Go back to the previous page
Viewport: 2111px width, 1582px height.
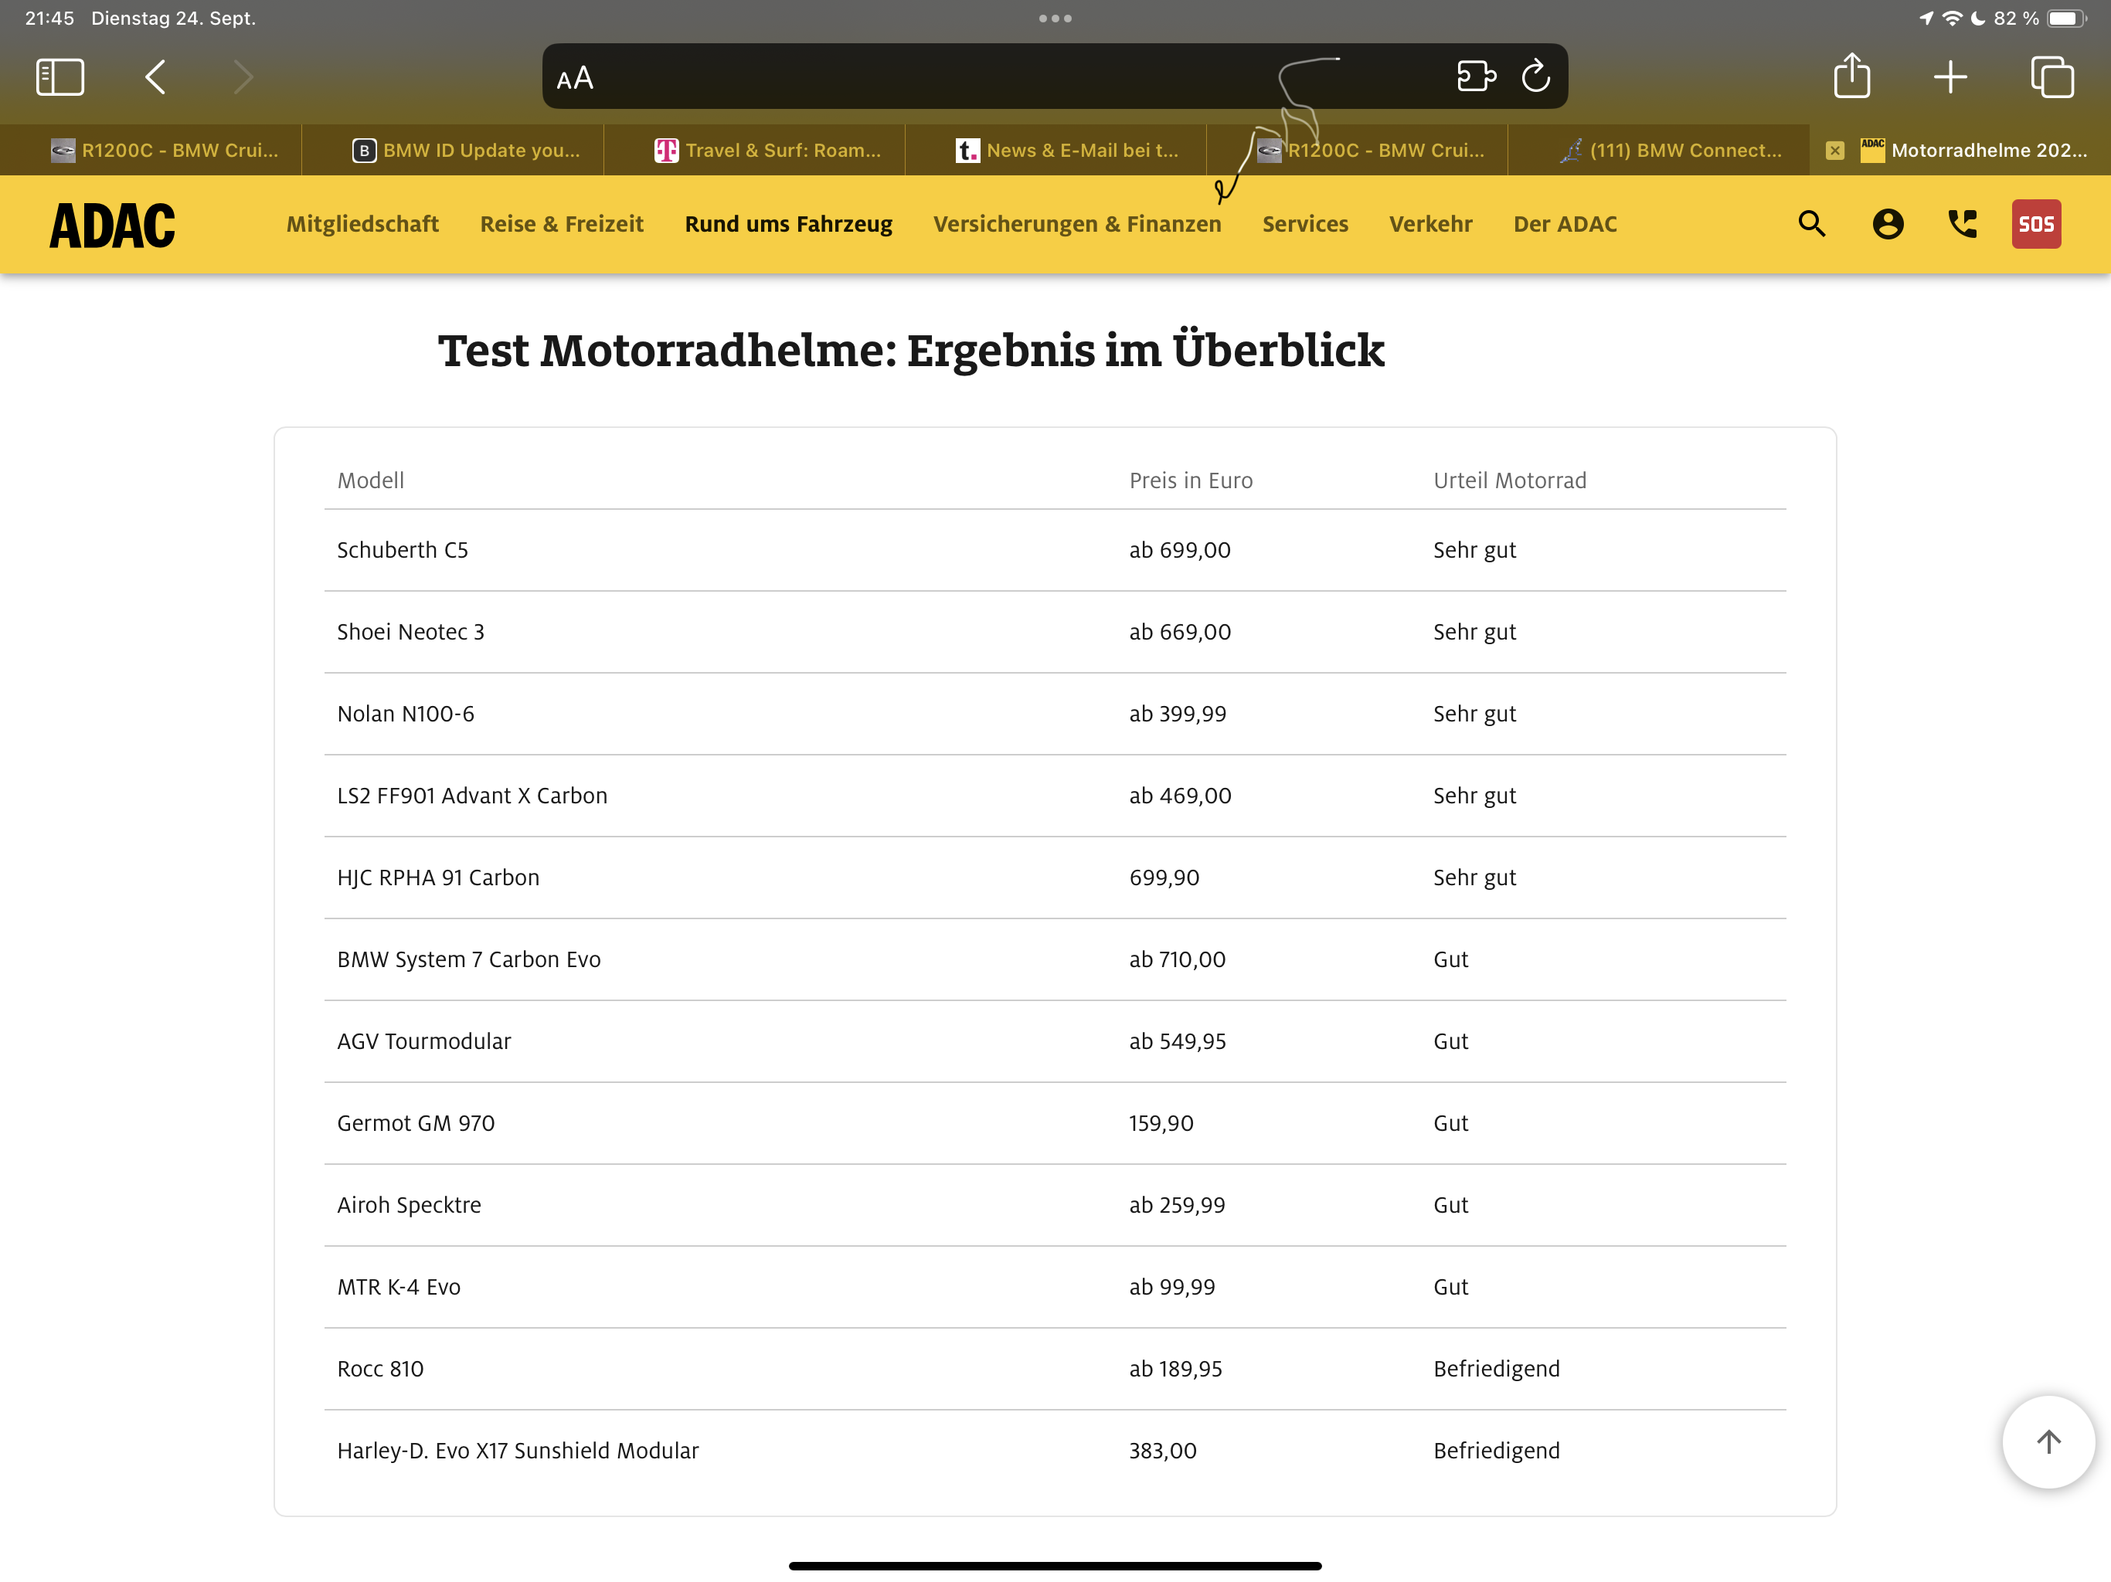tap(155, 77)
